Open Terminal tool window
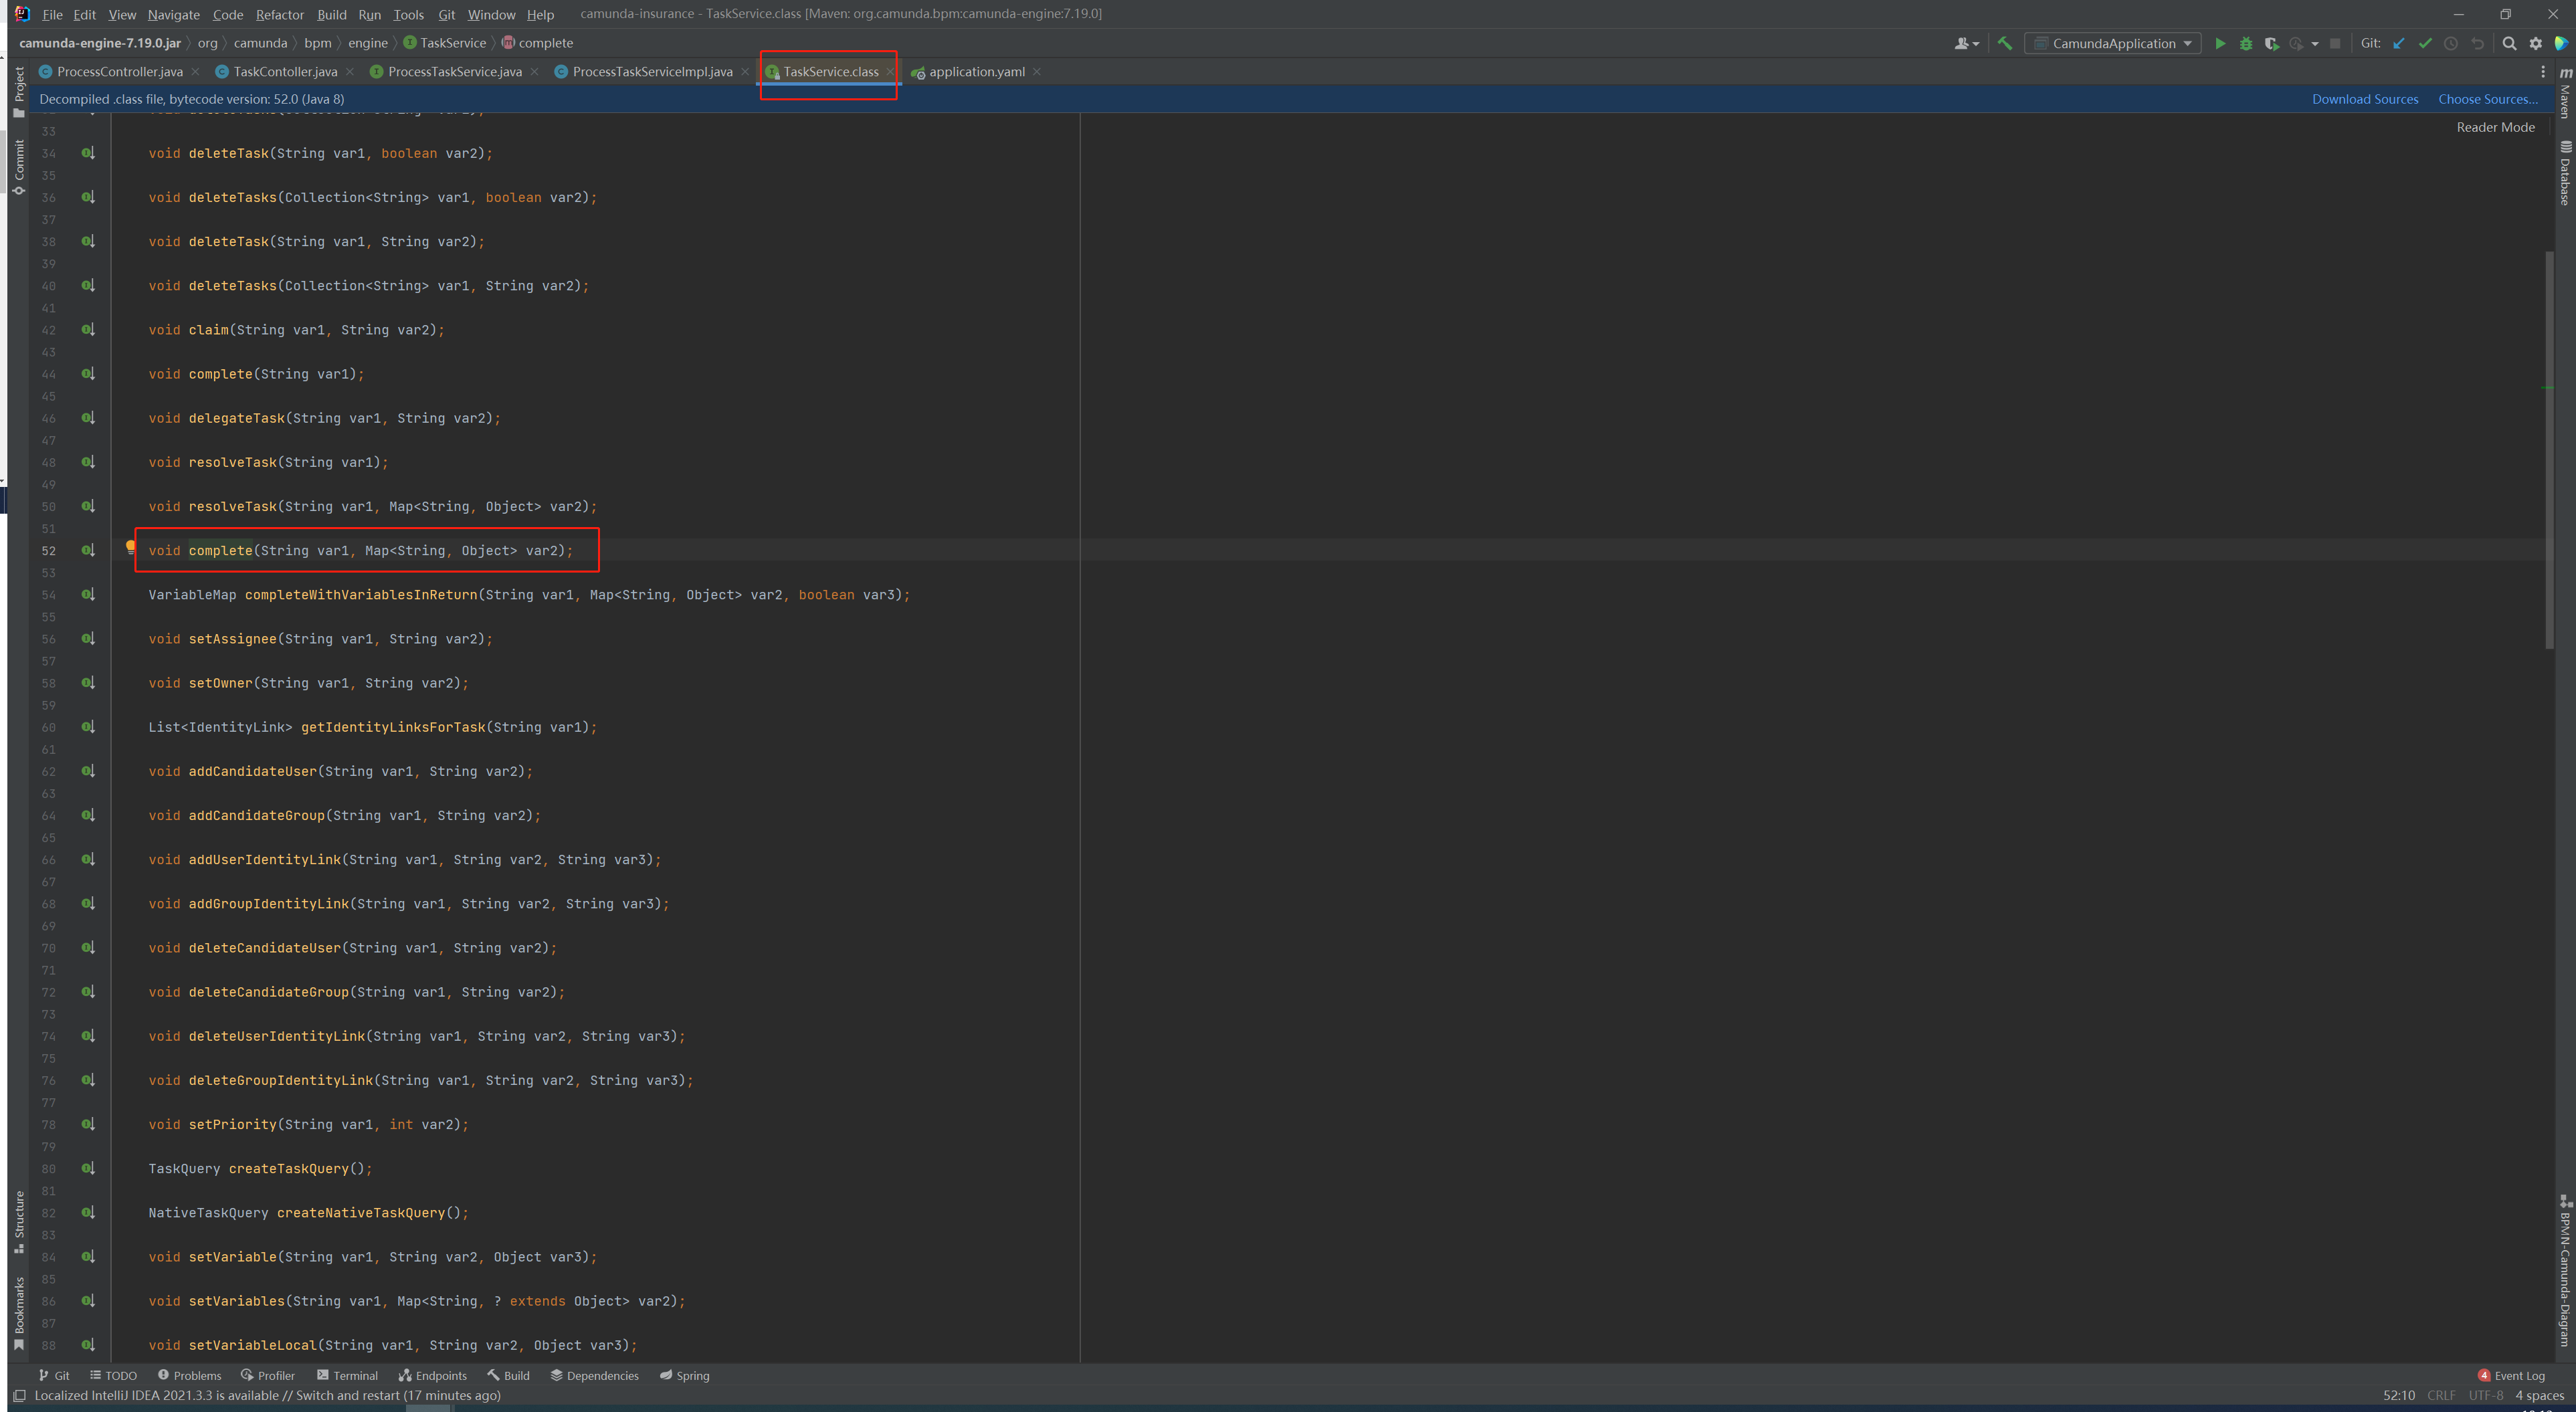Viewport: 2576px width, 1412px height. point(347,1375)
